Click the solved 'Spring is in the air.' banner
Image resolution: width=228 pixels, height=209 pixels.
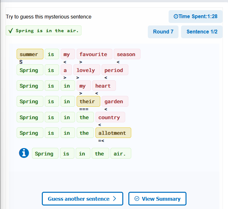43,31
